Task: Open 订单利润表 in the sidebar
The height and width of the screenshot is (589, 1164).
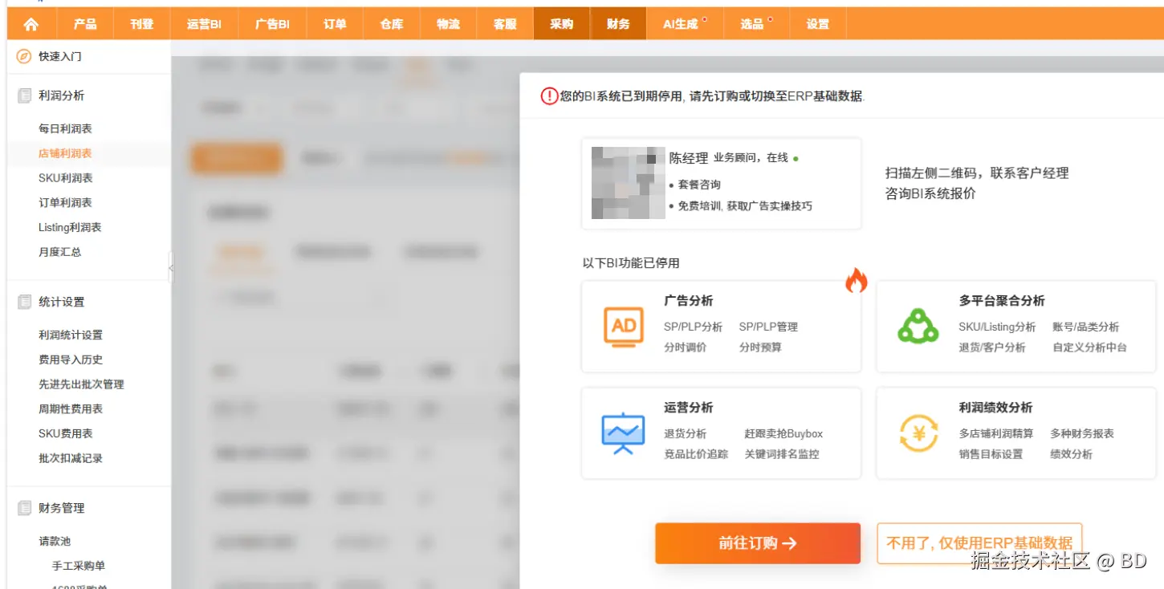Action: 65,203
